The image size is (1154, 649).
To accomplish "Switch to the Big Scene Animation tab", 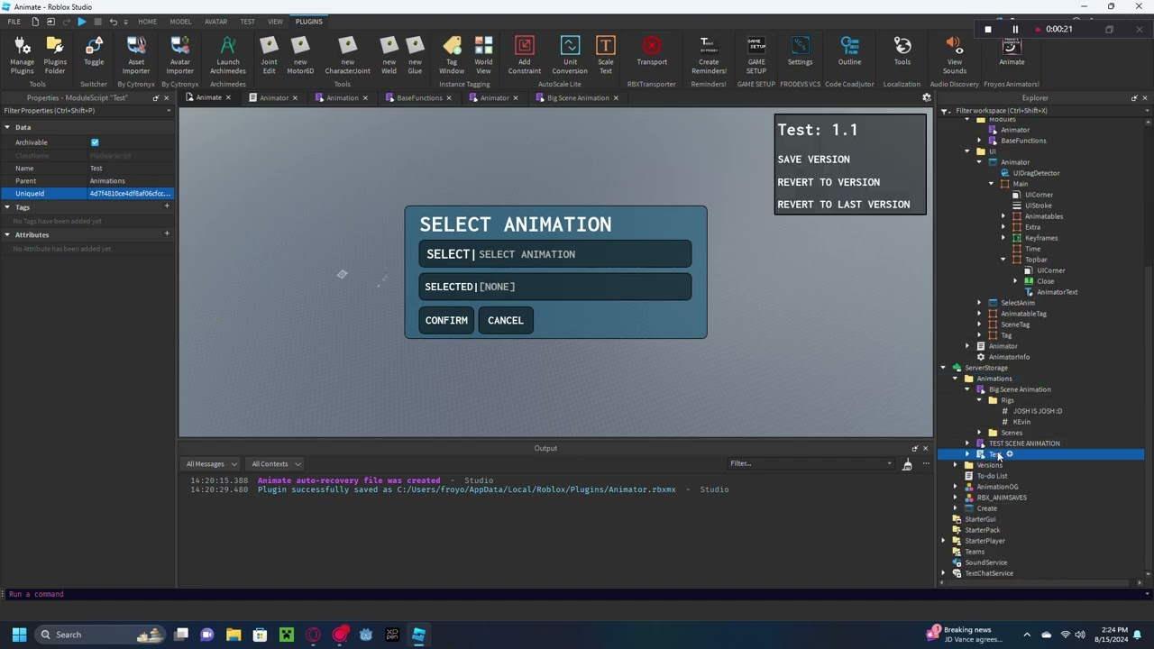I will (577, 98).
